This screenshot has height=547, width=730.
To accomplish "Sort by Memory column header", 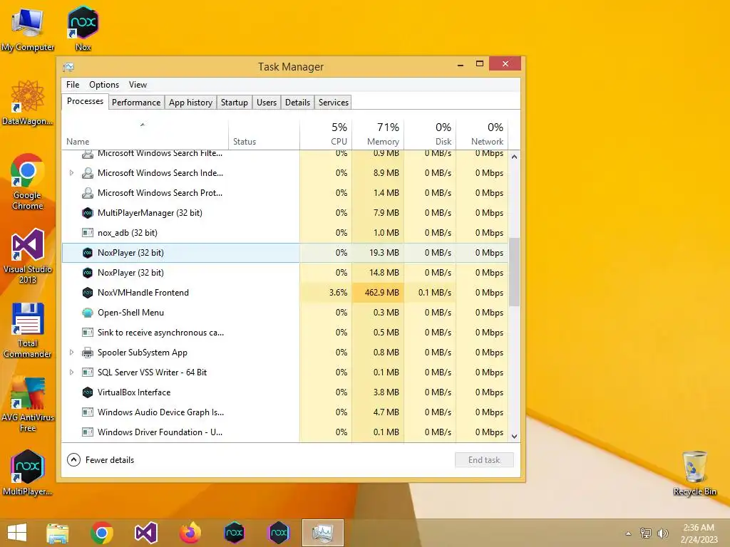I will (378, 135).
